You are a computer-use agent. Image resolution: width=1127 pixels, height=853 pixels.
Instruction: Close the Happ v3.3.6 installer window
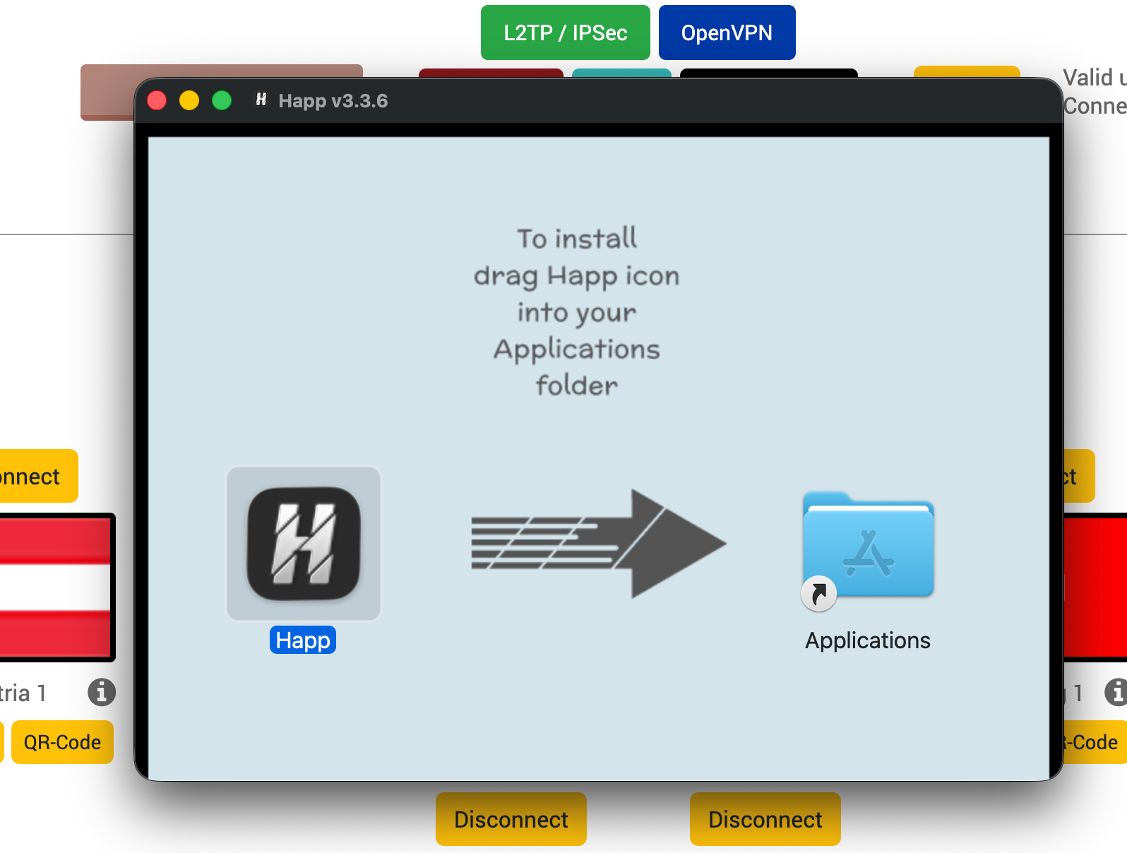(157, 101)
